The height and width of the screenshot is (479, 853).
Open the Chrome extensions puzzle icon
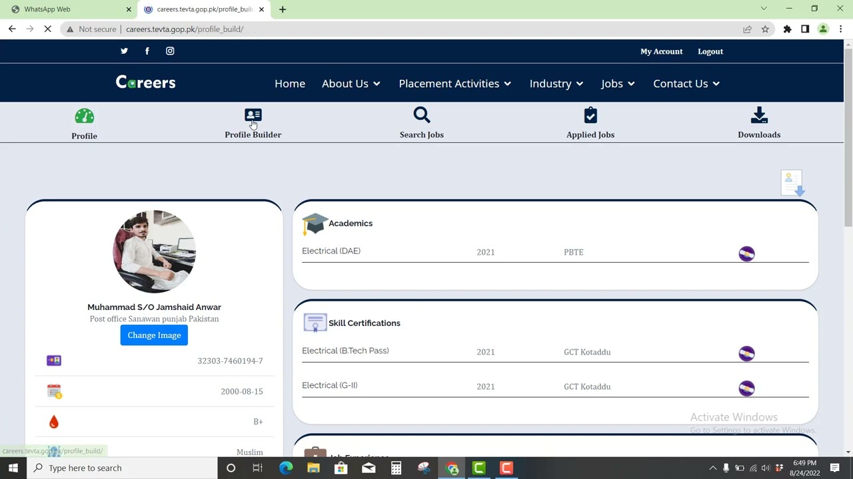coord(787,29)
